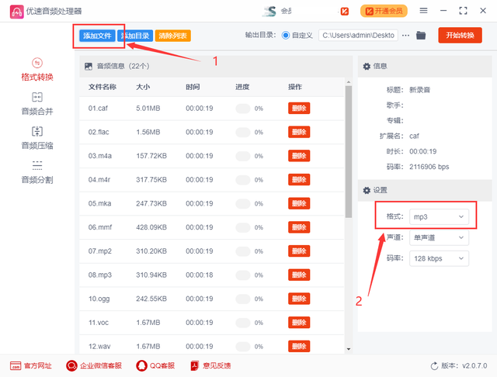Click the 企业微信客服 support icon
The width and height of the screenshot is (497, 377).
[72, 365]
